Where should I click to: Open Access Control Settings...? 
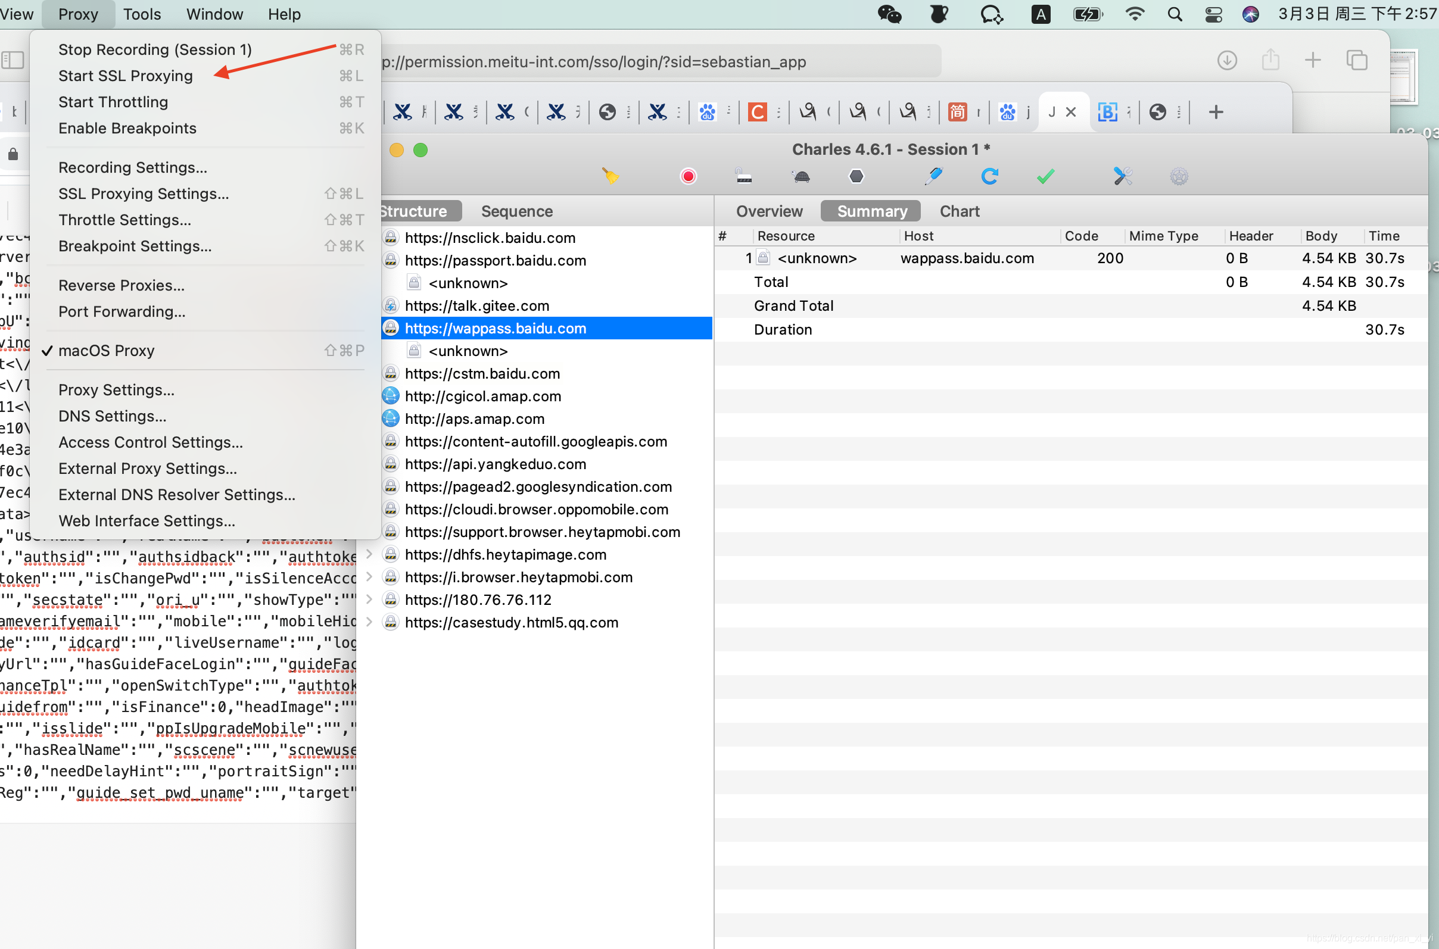coord(205,442)
